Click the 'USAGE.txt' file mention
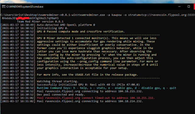This screenshot has height=114, width=195. [82, 75]
